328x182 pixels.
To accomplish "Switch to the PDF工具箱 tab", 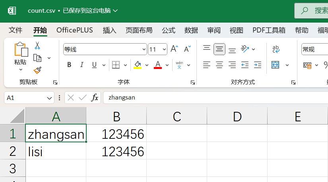I will tap(269, 30).
